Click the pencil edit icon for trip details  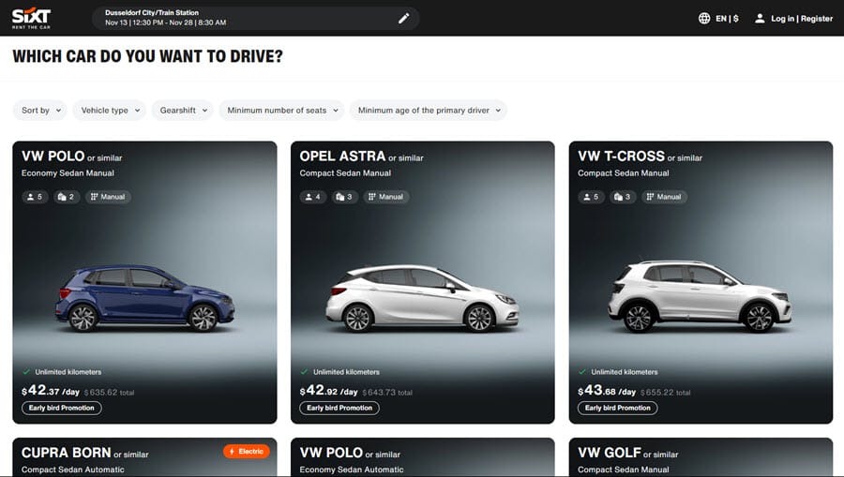tap(403, 18)
